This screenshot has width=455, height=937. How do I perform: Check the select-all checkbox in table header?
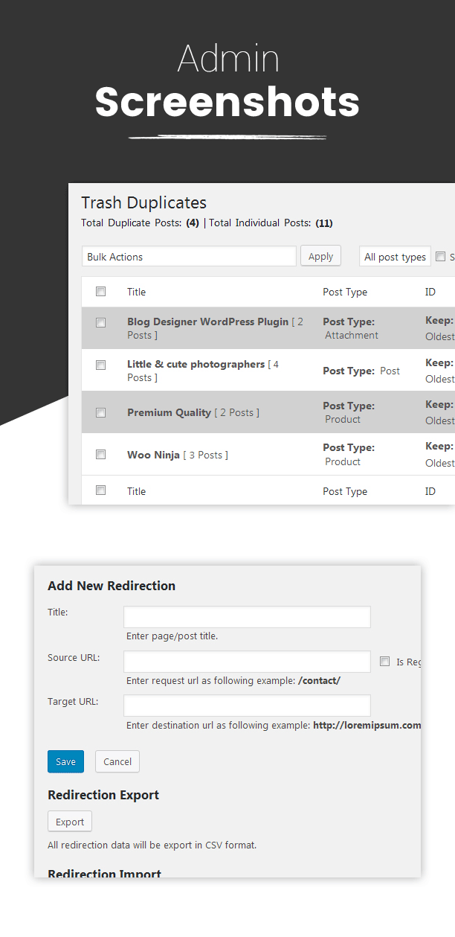pyautogui.click(x=100, y=291)
